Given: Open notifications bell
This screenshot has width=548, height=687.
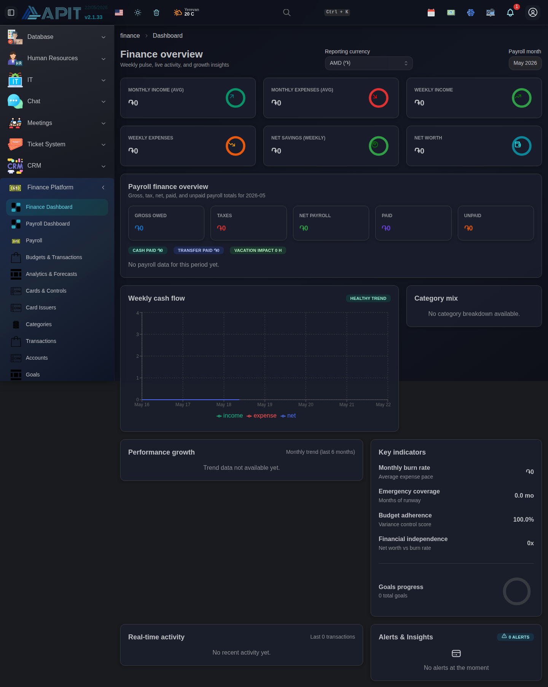Looking at the screenshot, I should coord(510,13).
